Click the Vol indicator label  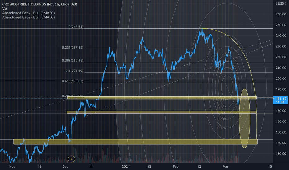click(5, 8)
